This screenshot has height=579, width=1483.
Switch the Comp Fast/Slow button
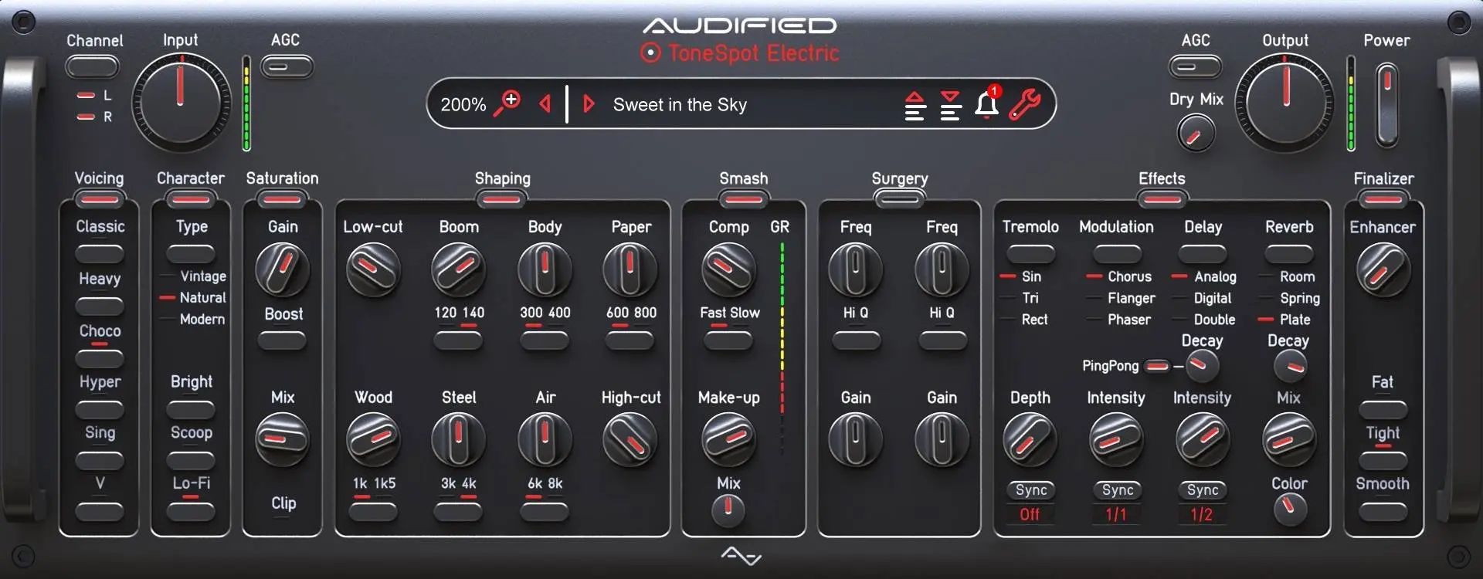coord(728,340)
